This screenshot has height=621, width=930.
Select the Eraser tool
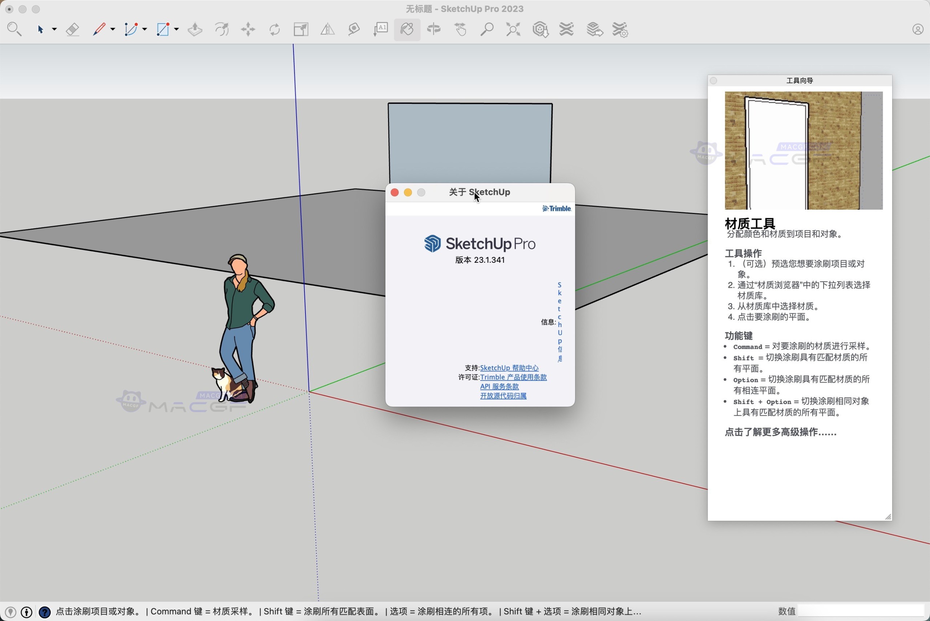(x=72, y=29)
